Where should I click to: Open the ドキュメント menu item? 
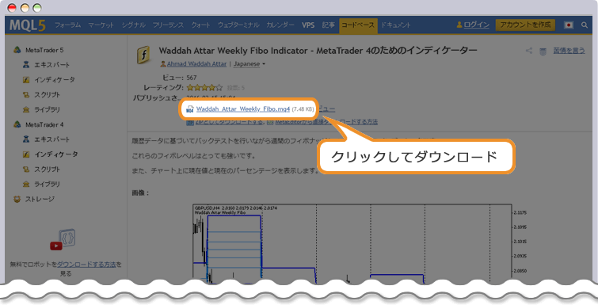[x=395, y=25]
